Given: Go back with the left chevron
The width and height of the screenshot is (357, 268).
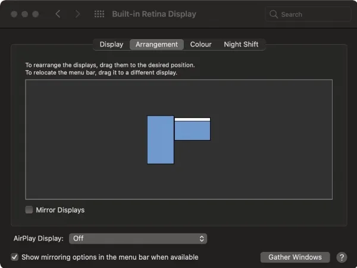Looking at the screenshot, I should [58, 14].
